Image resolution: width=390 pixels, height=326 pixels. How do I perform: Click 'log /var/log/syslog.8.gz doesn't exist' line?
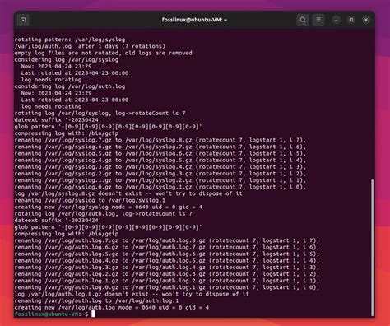pyautogui.click(x=128, y=193)
